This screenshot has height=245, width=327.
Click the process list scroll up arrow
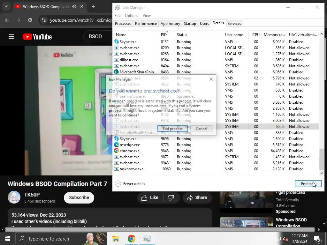(x=322, y=34)
